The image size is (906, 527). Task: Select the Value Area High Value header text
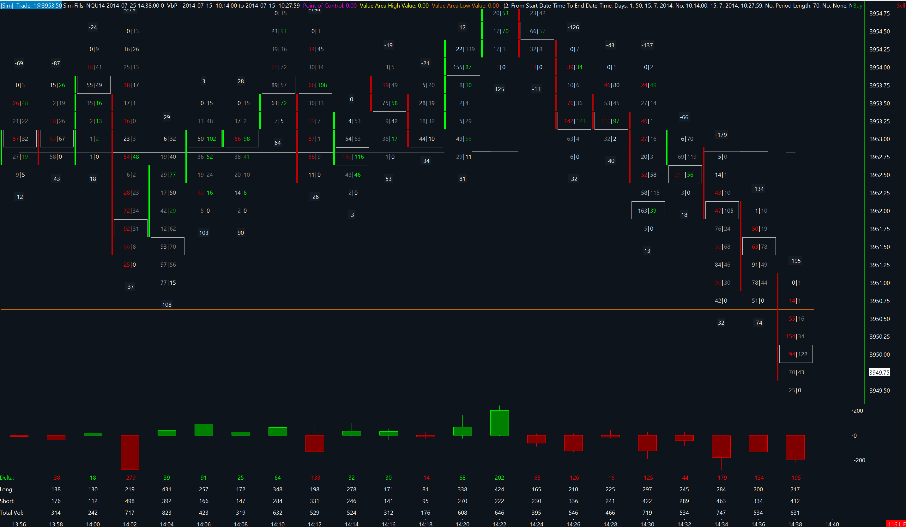point(394,6)
